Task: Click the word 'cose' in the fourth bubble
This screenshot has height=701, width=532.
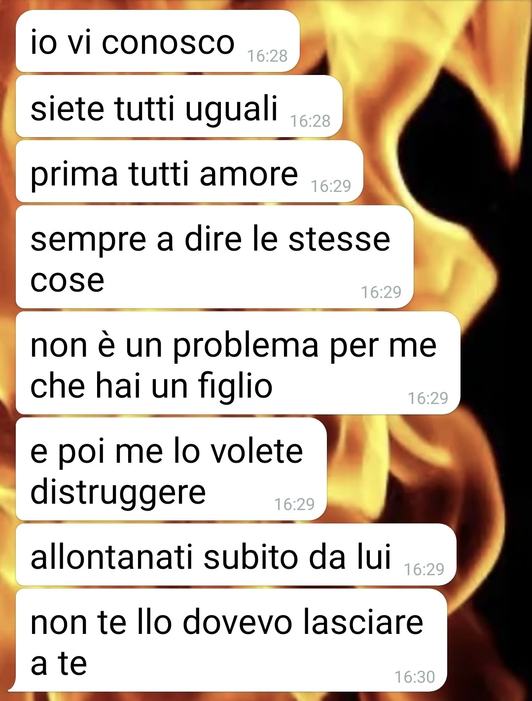Action: point(68,281)
